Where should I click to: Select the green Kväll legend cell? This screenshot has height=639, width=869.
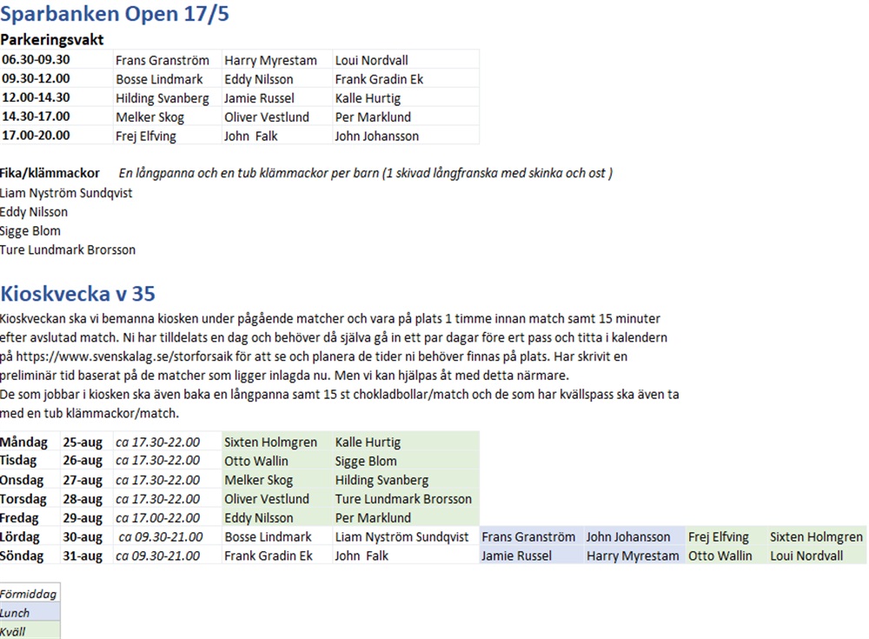click(29, 631)
